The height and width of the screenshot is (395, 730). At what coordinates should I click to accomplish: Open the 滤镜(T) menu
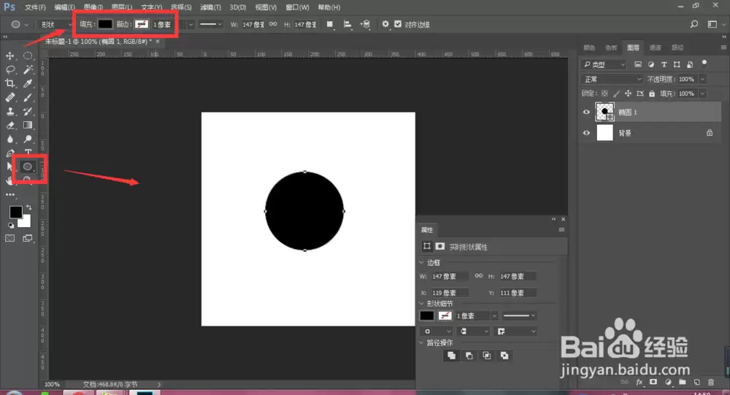(x=210, y=7)
